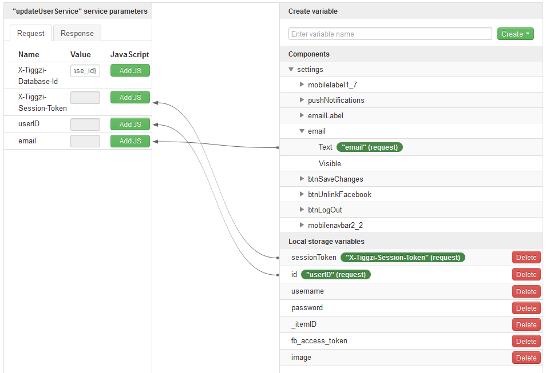This screenshot has height=373, width=546.
Task: Click Add JS for userID parameter
Action: [x=130, y=124]
